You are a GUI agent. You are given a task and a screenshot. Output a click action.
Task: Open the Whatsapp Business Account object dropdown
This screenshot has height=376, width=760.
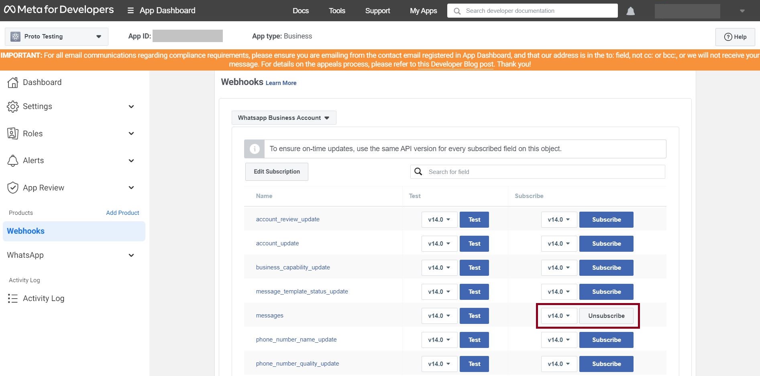284,118
